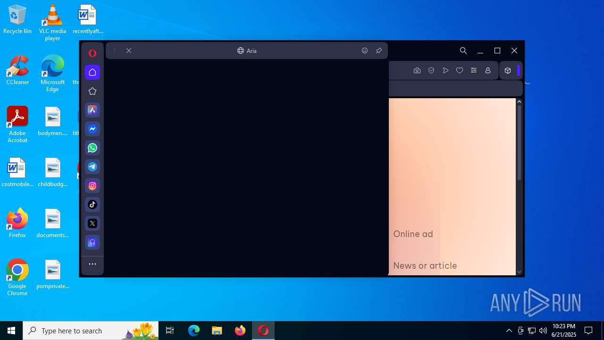Open the privacy protection shield icon

point(431,70)
